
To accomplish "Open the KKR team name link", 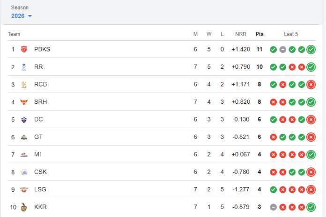I will [x=40, y=207].
